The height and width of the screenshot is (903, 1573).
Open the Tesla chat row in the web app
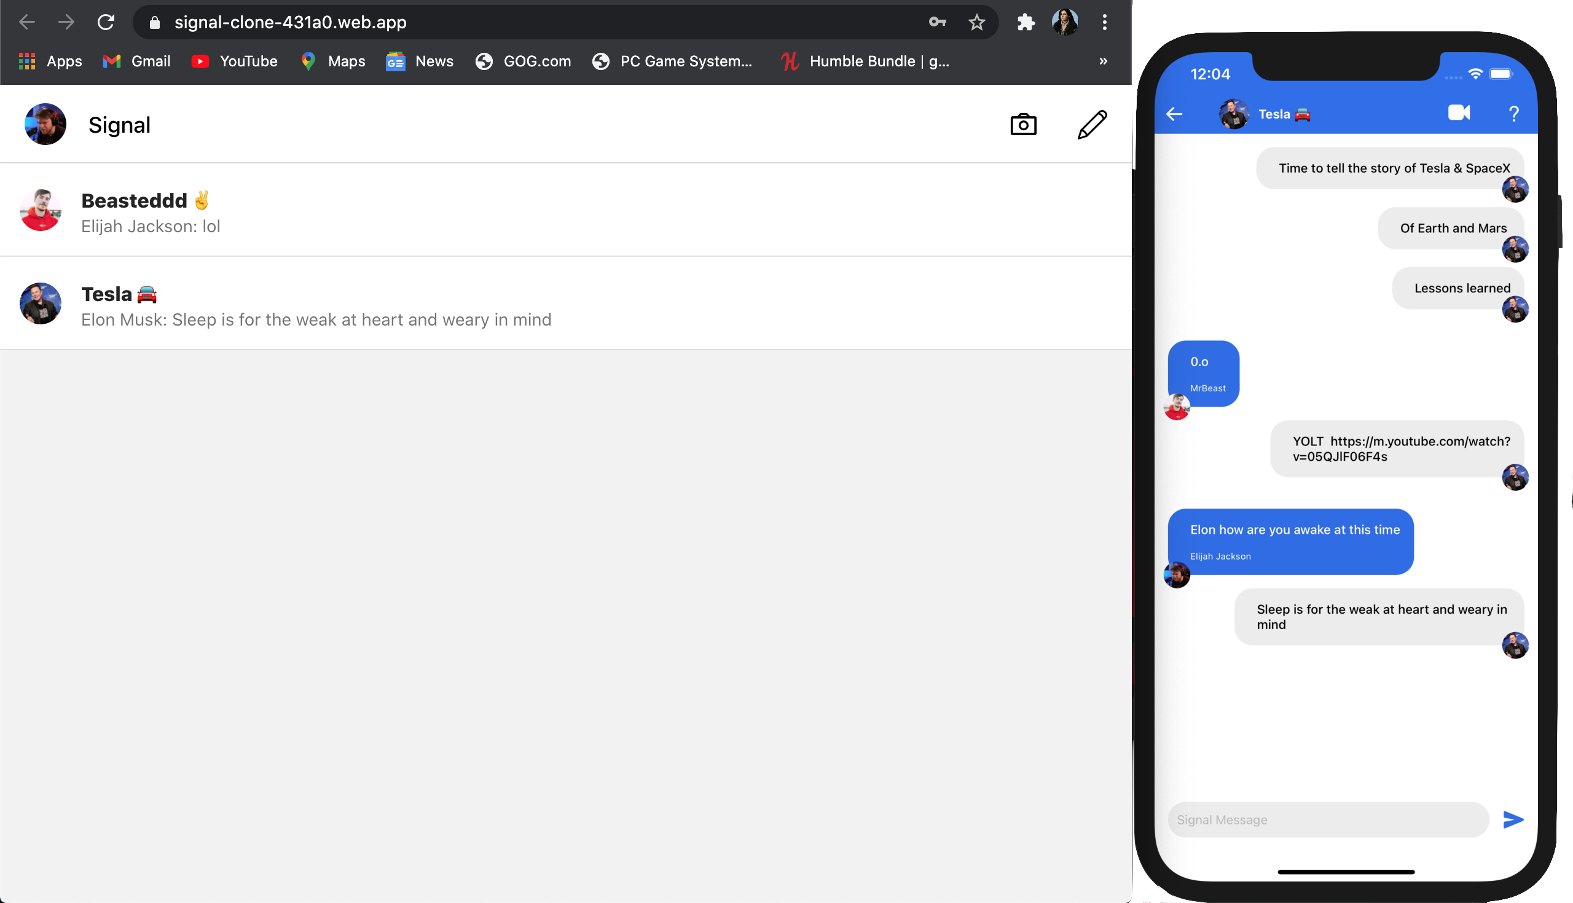[x=566, y=303]
